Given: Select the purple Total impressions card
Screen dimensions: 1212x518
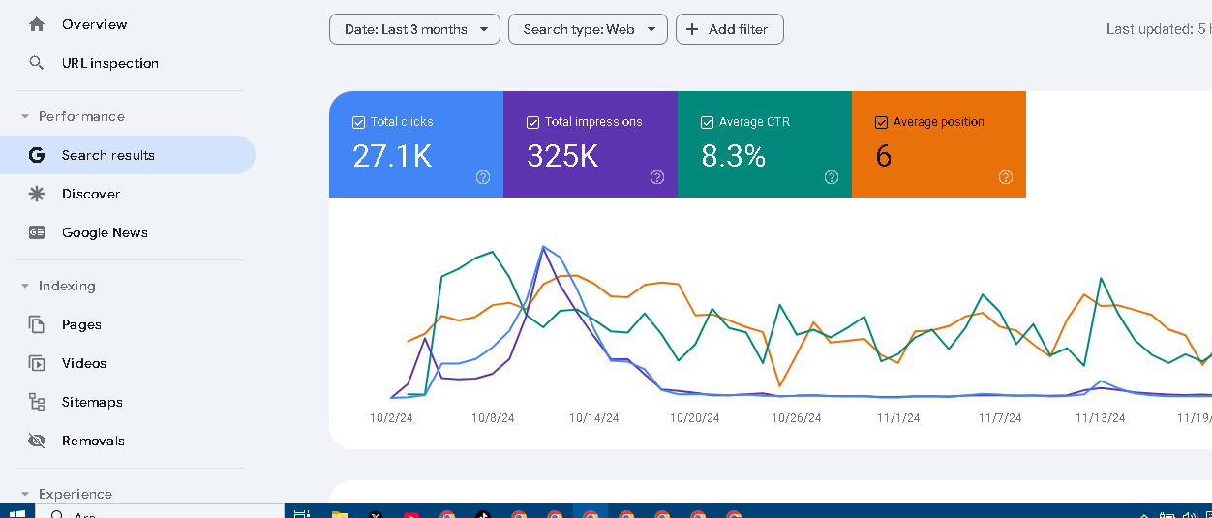Looking at the screenshot, I should 591,144.
